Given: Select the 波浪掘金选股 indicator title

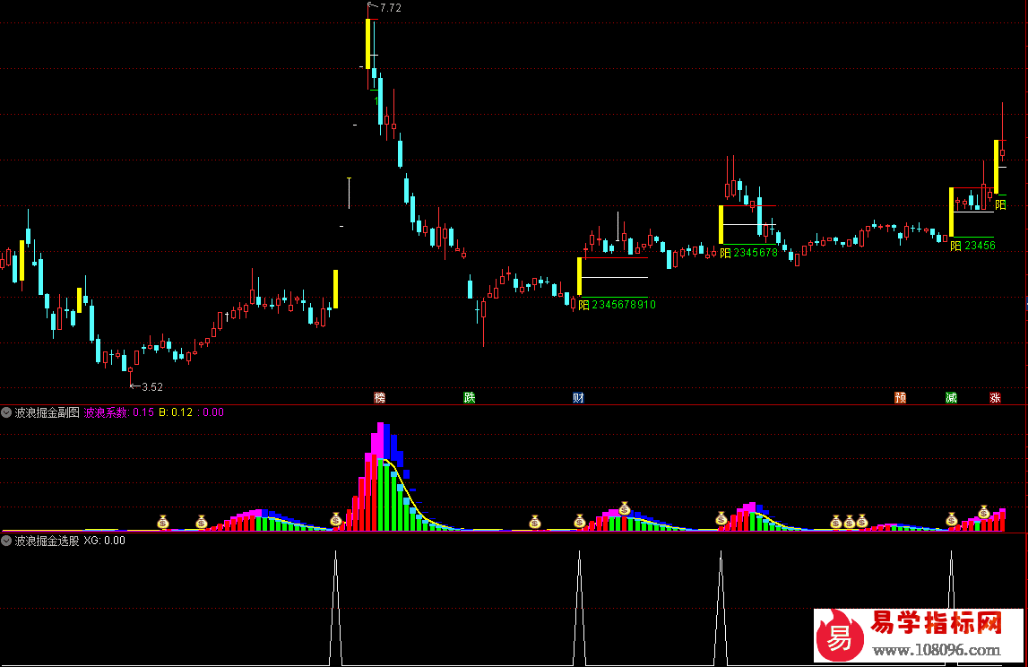Looking at the screenshot, I should coord(47,541).
